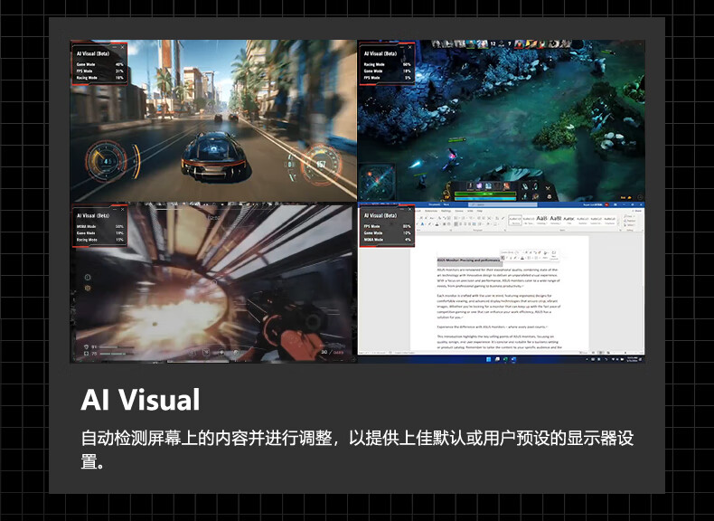Click champion portraits scoreboard atop MOBA game
The image size is (714, 521).
pos(497,43)
